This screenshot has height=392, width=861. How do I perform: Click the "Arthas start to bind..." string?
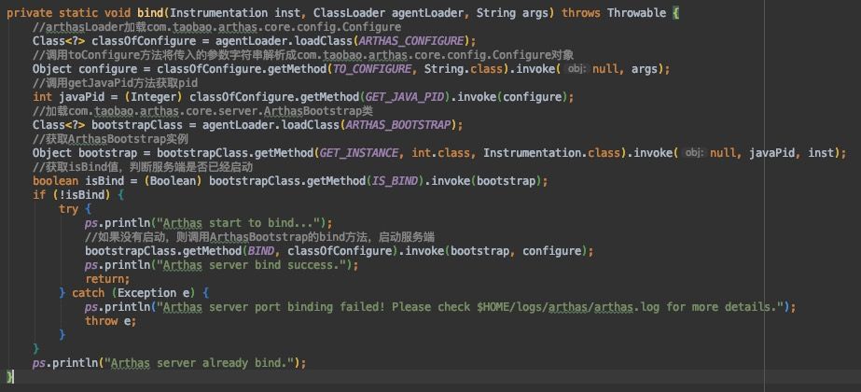point(238,223)
